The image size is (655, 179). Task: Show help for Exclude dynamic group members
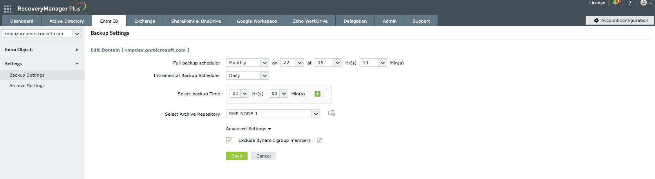pos(320,140)
